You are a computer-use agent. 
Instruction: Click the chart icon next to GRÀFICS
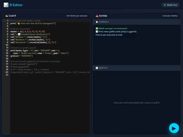click(x=97, y=68)
